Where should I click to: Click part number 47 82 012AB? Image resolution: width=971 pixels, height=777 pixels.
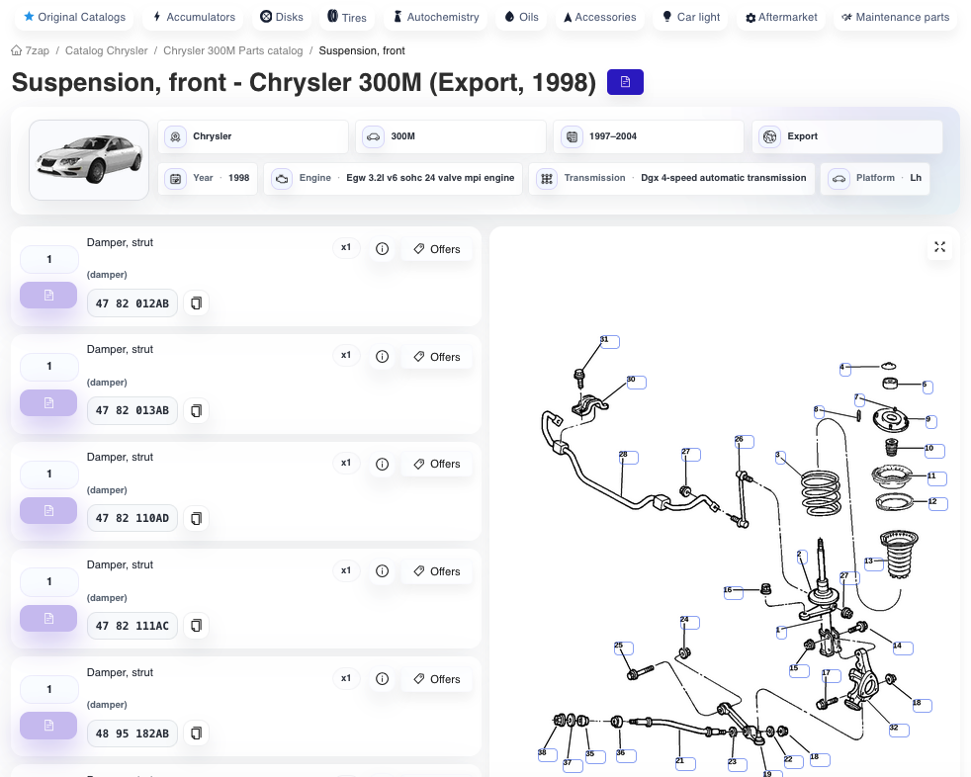coord(132,303)
